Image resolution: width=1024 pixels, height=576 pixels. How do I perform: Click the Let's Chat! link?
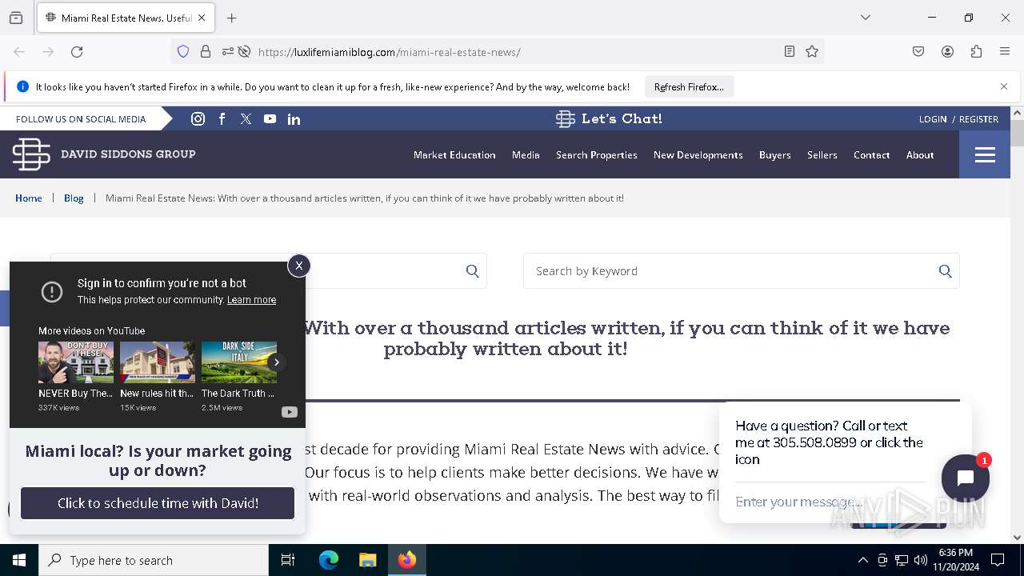pyautogui.click(x=609, y=118)
